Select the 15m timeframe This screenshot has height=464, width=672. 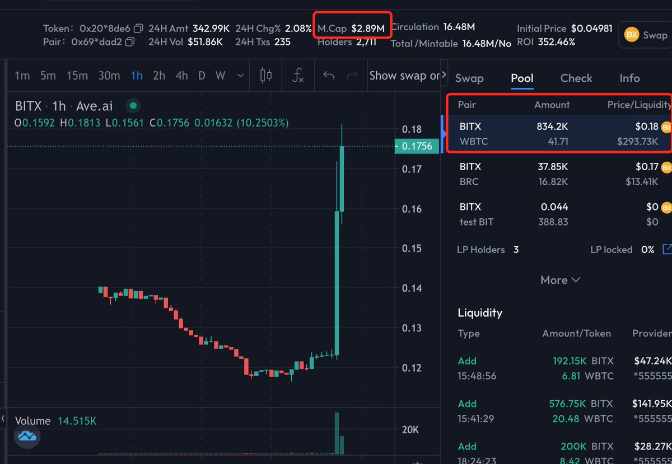77,76
